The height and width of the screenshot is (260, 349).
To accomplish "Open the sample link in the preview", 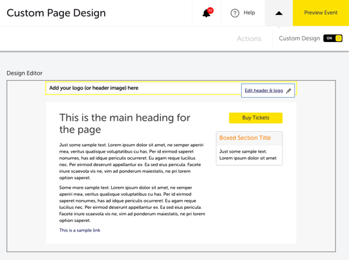I will 79,230.
